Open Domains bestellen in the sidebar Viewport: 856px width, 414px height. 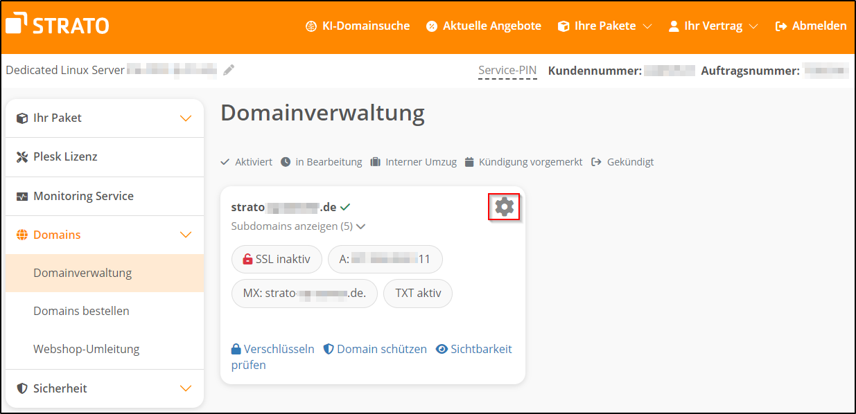(x=104, y=311)
